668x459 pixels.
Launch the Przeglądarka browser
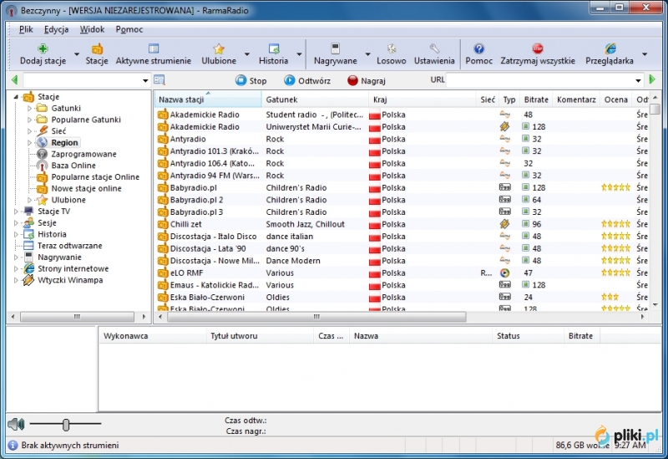coord(610,54)
